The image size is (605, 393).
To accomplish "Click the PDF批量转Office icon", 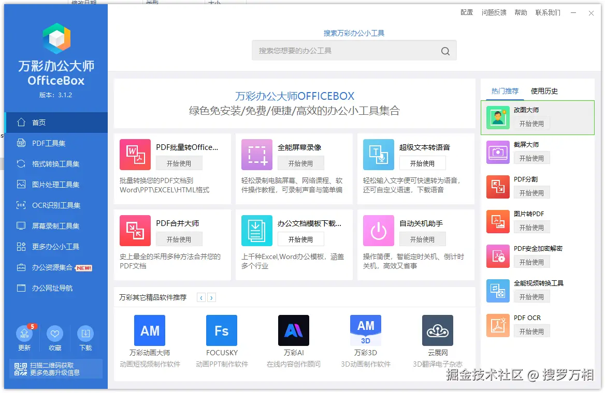I will [135, 155].
